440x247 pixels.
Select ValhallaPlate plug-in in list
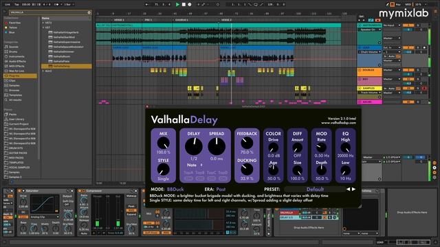point(61,61)
